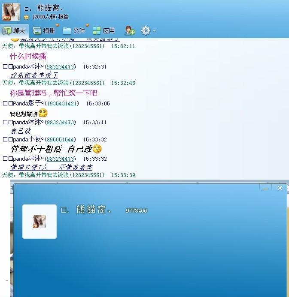289x297 pixels.
Task: Click the 应用 apps grid icon
Action: (97, 31)
